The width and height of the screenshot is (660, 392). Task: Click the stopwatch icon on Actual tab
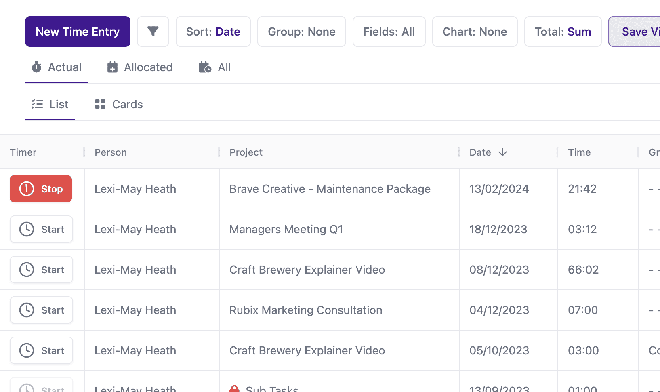[x=37, y=67]
